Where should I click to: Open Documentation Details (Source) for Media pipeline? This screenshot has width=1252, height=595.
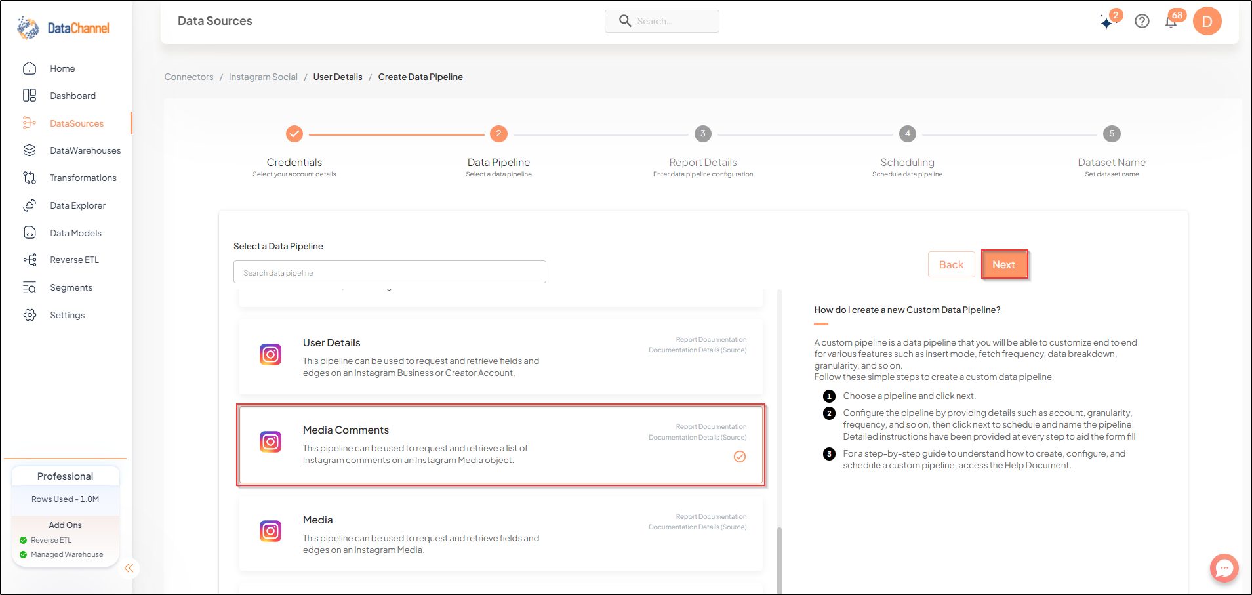698,527
